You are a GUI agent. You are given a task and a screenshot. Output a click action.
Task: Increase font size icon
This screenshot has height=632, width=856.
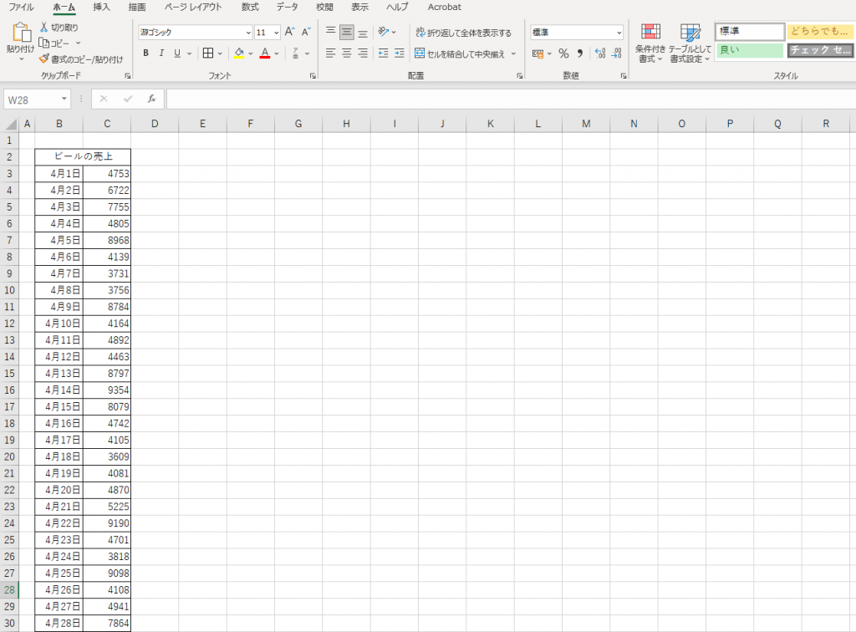[x=290, y=32]
